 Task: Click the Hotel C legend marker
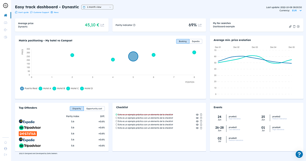tap(68, 88)
